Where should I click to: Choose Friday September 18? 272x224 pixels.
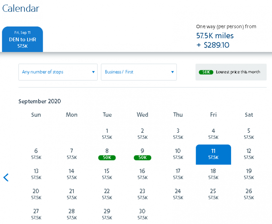pyautogui.click(x=213, y=174)
